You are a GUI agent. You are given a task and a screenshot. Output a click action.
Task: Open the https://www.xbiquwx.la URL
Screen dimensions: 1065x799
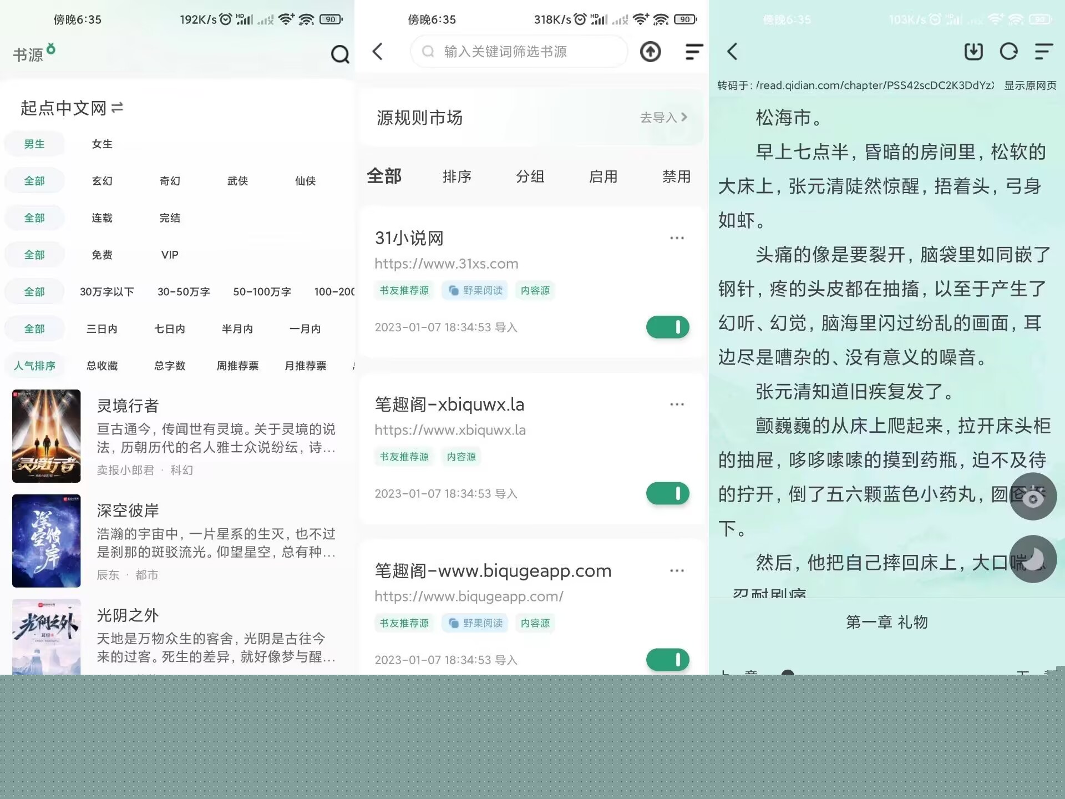click(x=450, y=430)
